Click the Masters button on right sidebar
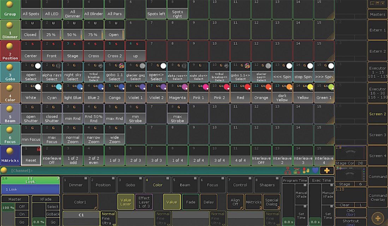The width and height of the screenshot is (388, 226). coord(378,14)
